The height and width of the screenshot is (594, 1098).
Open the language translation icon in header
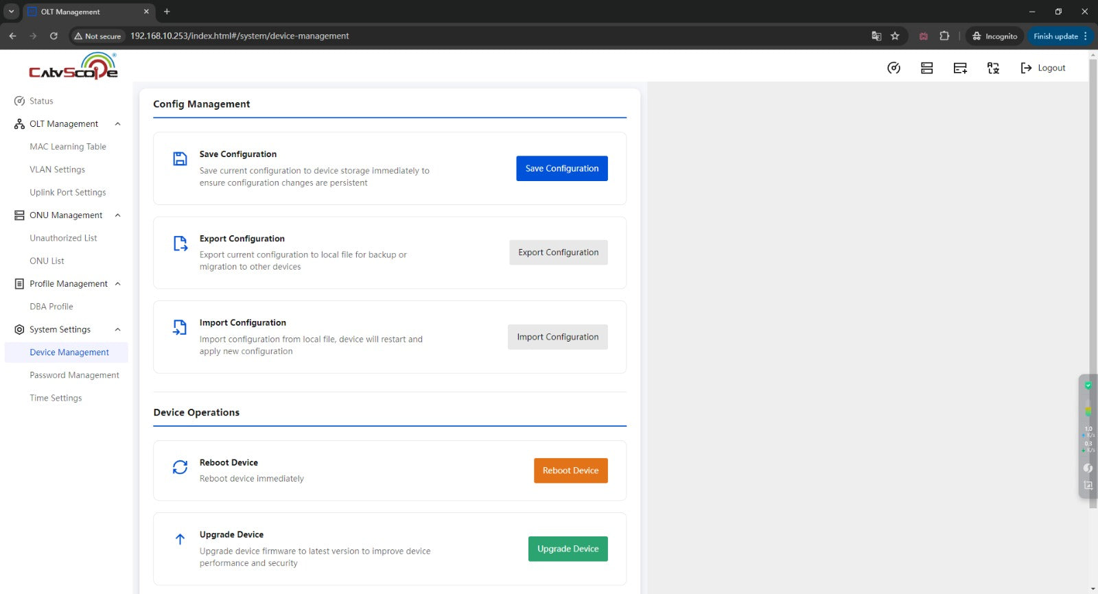pos(993,68)
